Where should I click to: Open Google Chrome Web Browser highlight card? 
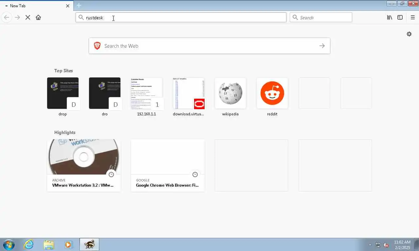pos(168,165)
